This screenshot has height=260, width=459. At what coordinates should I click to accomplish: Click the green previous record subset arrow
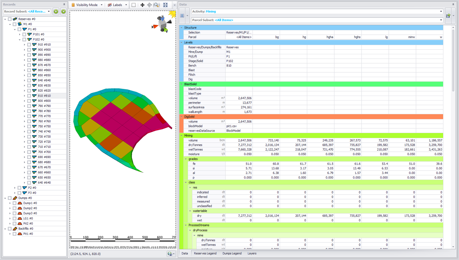click(56, 12)
